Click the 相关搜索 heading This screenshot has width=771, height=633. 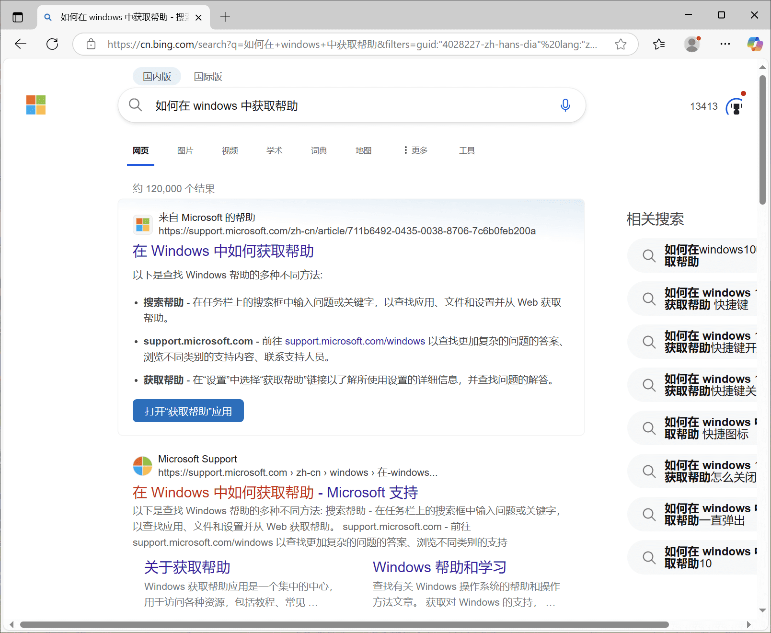(655, 219)
